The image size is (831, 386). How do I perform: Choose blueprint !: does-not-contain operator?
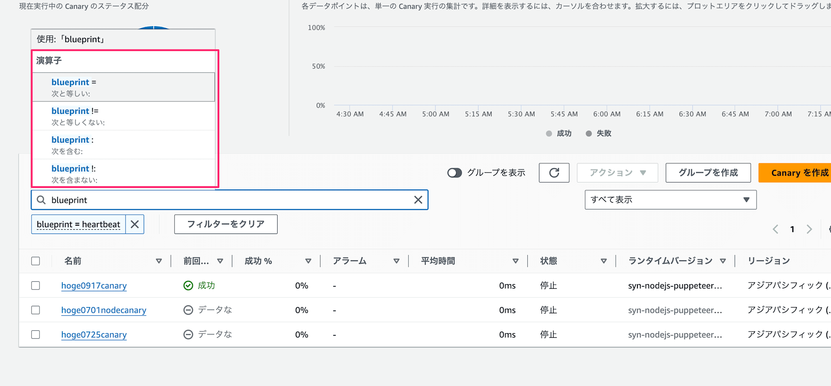[124, 173]
